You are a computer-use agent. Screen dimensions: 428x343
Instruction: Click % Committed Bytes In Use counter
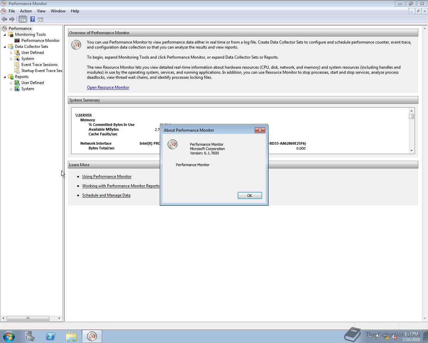click(x=111, y=125)
